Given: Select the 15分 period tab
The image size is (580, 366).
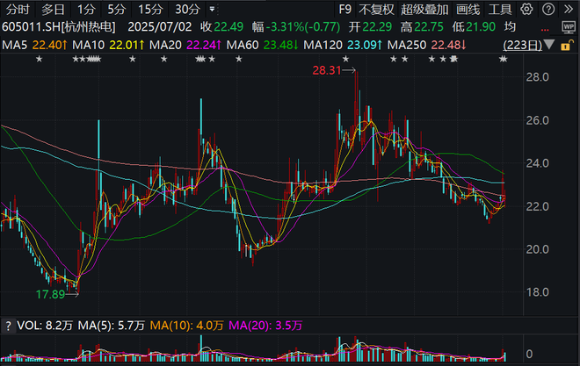Looking at the screenshot, I should [150, 10].
